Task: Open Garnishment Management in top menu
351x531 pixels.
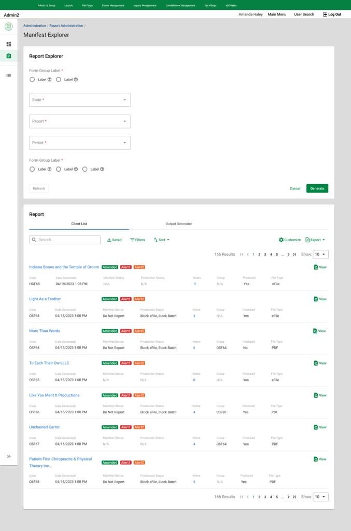Action: [x=180, y=5]
